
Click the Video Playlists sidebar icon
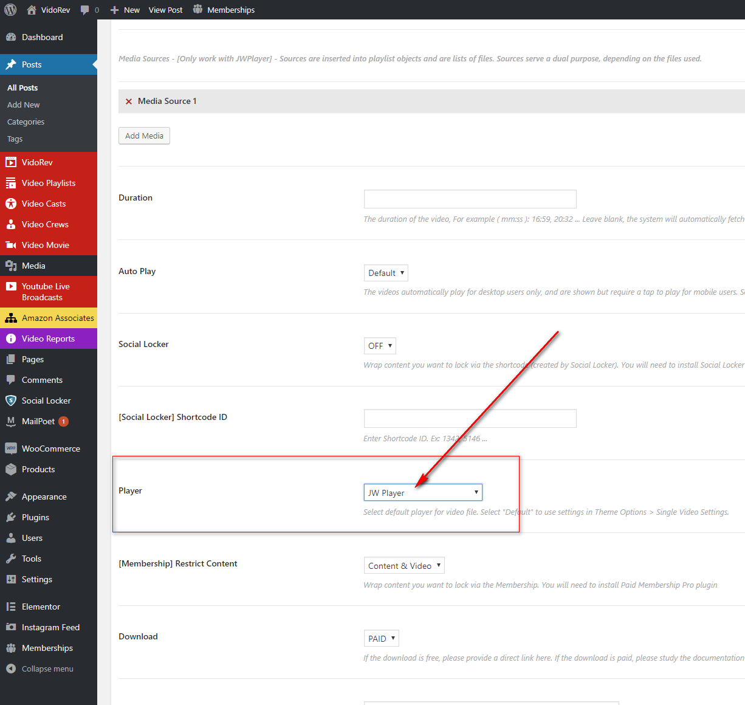(11, 183)
